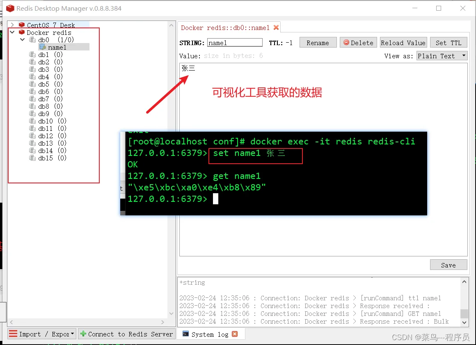Click the green plus connect icon
476x345 pixels.
83,334
